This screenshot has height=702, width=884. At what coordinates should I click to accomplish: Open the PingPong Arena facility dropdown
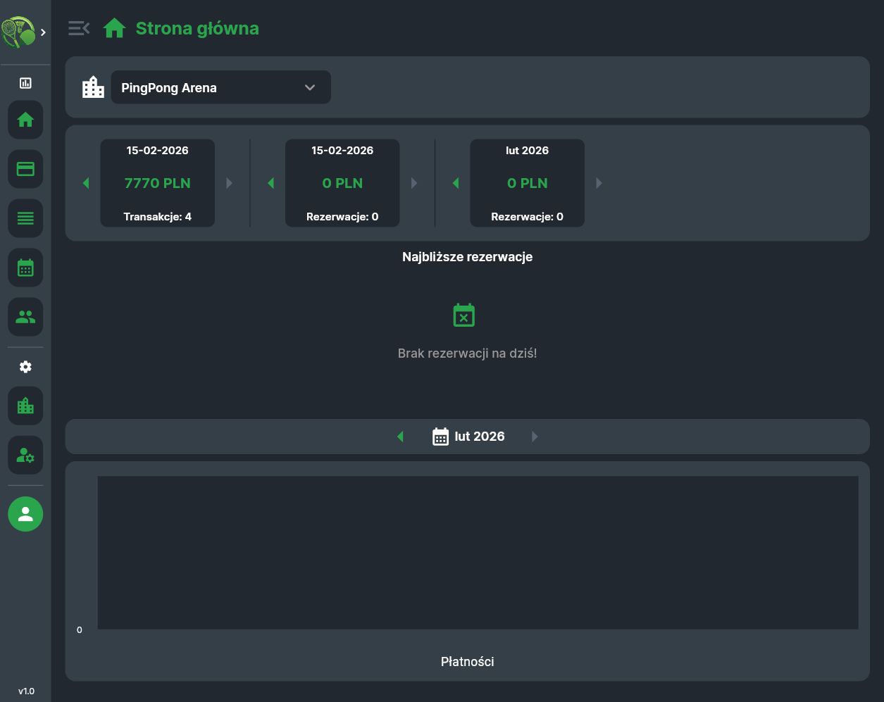(220, 87)
